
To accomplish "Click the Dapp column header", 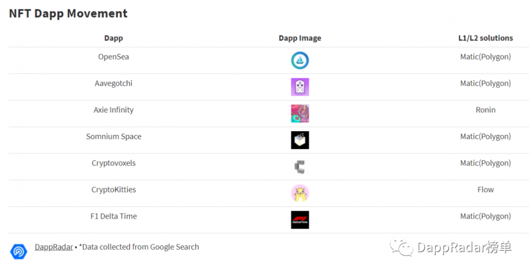I will point(114,38).
